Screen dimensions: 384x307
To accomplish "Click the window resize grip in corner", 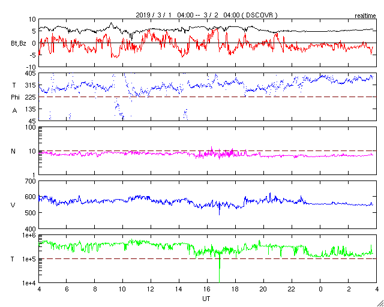I will click(x=380, y=303).
